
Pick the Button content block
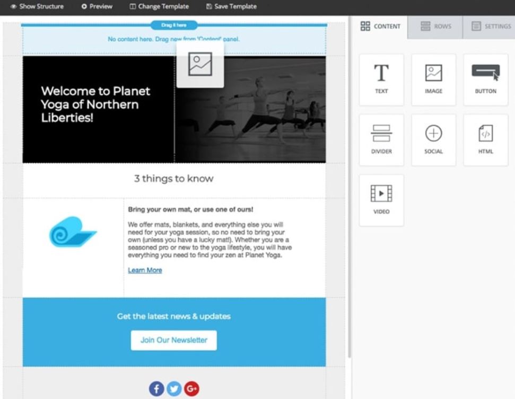click(x=485, y=79)
